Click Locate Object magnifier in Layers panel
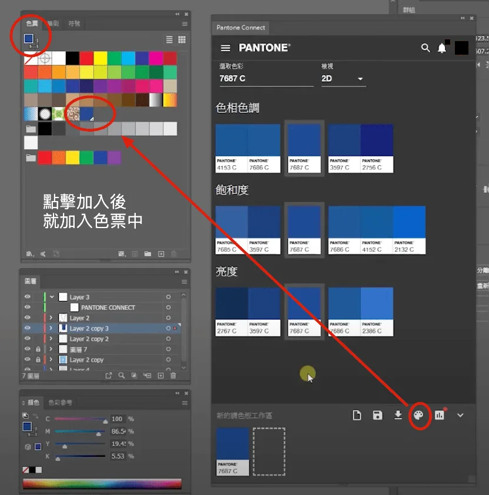This screenshot has width=489, height=495. (x=122, y=375)
